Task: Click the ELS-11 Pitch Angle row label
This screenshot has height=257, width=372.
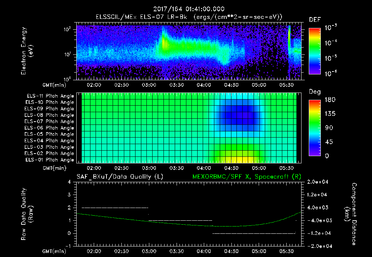Action: pyautogui.click(x=50, y=96)
